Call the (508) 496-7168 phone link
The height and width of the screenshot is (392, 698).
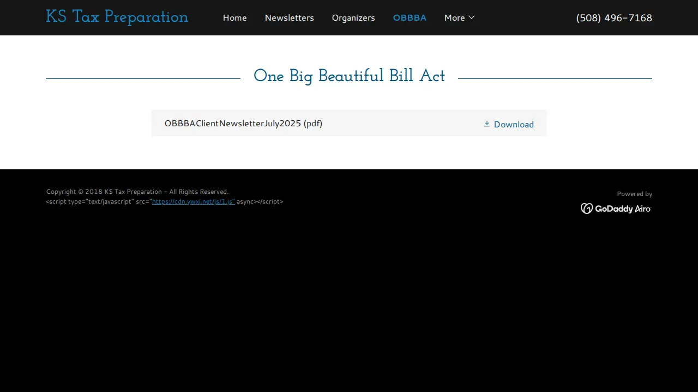point(614,18)
